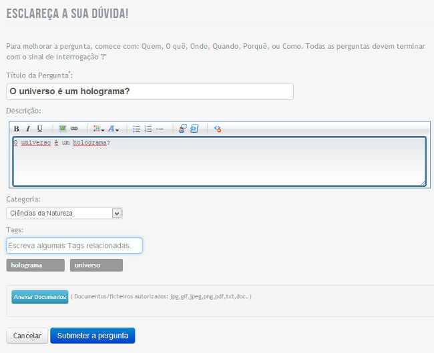This screenshot has width=434, height=353.
Task: Toggle italic formatting in description editor
Action: pyautogui.click(x=27, y=129)
